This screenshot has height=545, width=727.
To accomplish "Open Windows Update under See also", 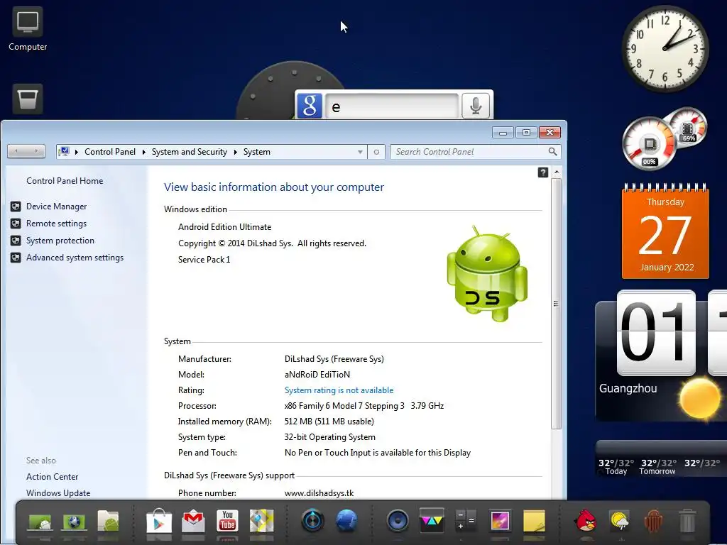I will (x=58, y=493).
